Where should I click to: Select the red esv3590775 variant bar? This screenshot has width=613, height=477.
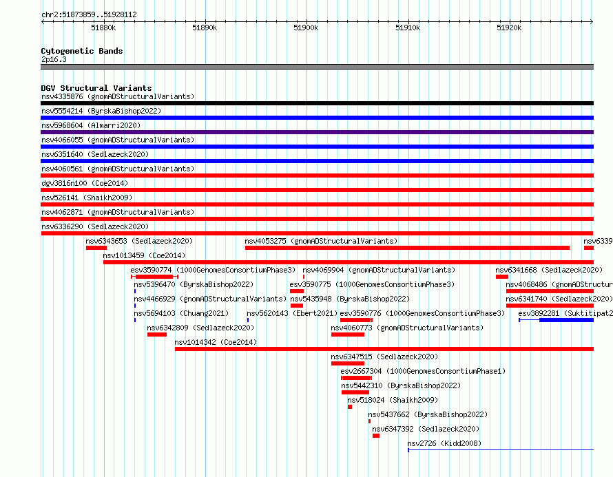pos(297,291)
